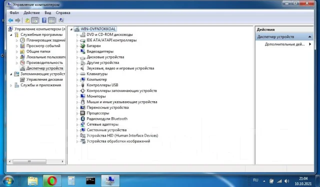
Task: Click the Системные устройства icon
Action: tap(82, 130)
